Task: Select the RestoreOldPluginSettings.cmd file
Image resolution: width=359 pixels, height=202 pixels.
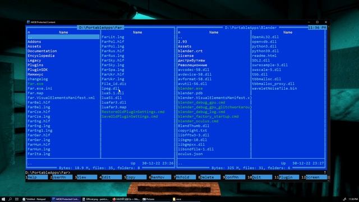Action: click(133, 112)
